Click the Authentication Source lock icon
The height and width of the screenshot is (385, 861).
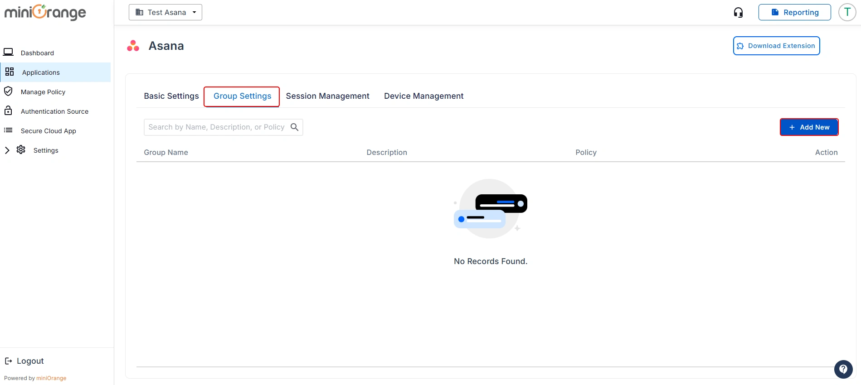click(8, 111)
